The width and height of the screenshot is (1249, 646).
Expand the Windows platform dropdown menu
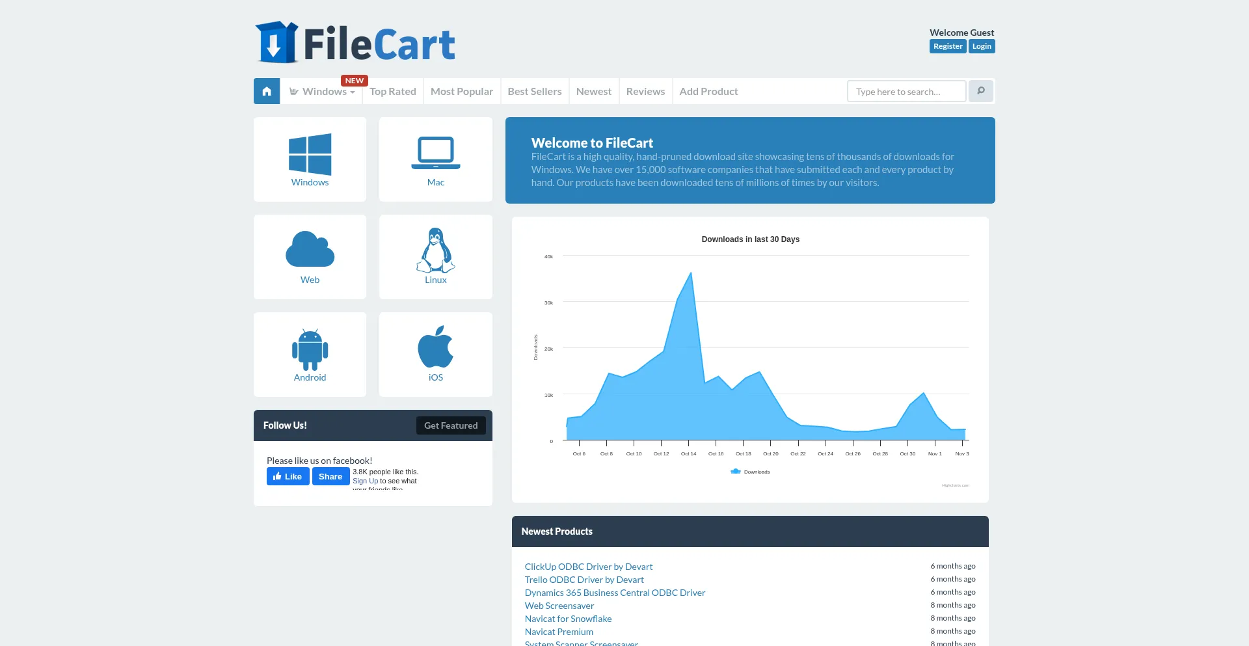tap(323, 92)
